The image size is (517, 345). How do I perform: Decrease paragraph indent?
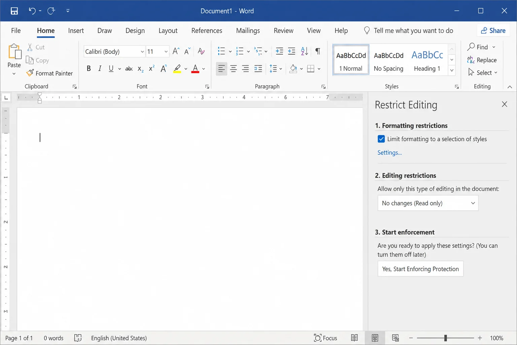pos(279,51)
